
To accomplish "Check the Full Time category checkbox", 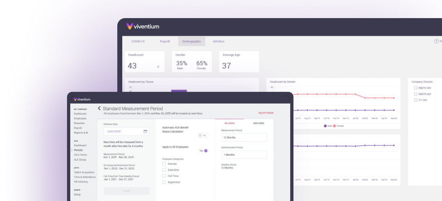I will [x=164, y=176].
